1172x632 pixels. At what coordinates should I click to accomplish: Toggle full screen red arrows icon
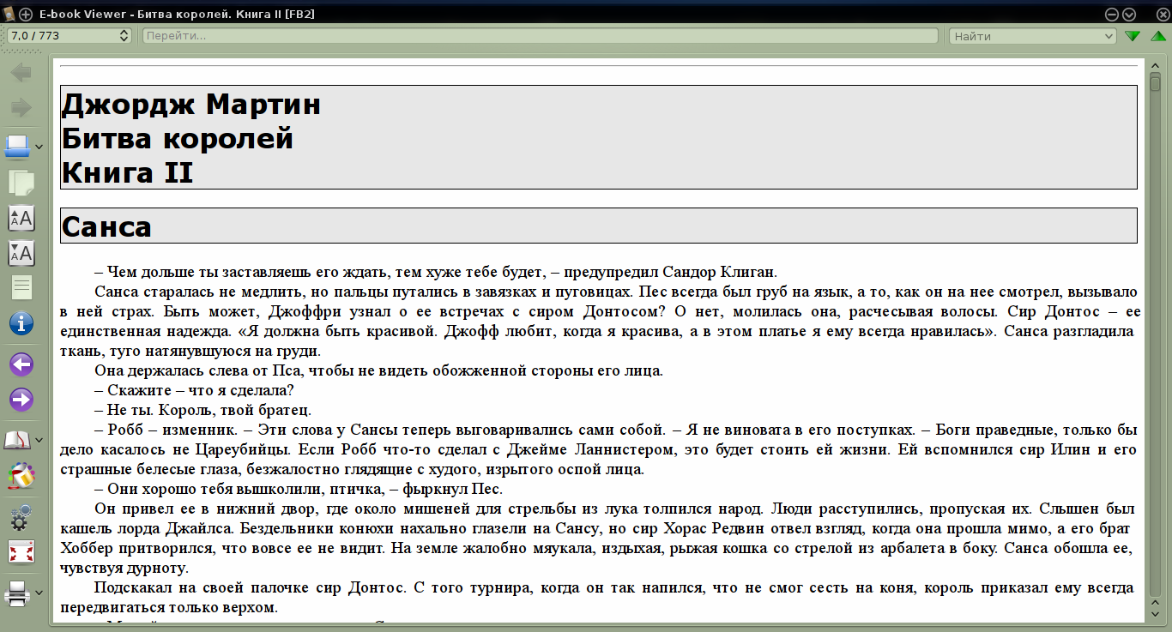[x=21, y=551]
